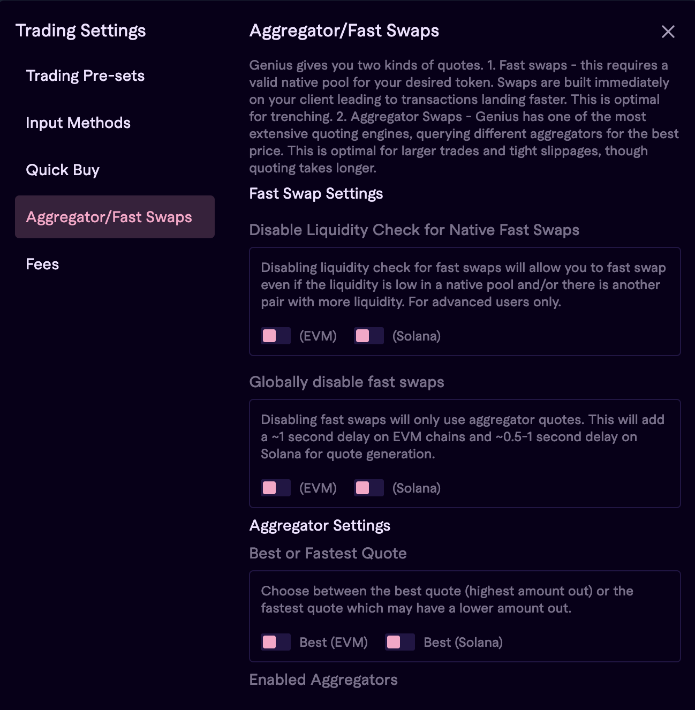This screenshot has height=710, width=695.
Task: Go to Input Methods settings
Action: pos(78,123)
